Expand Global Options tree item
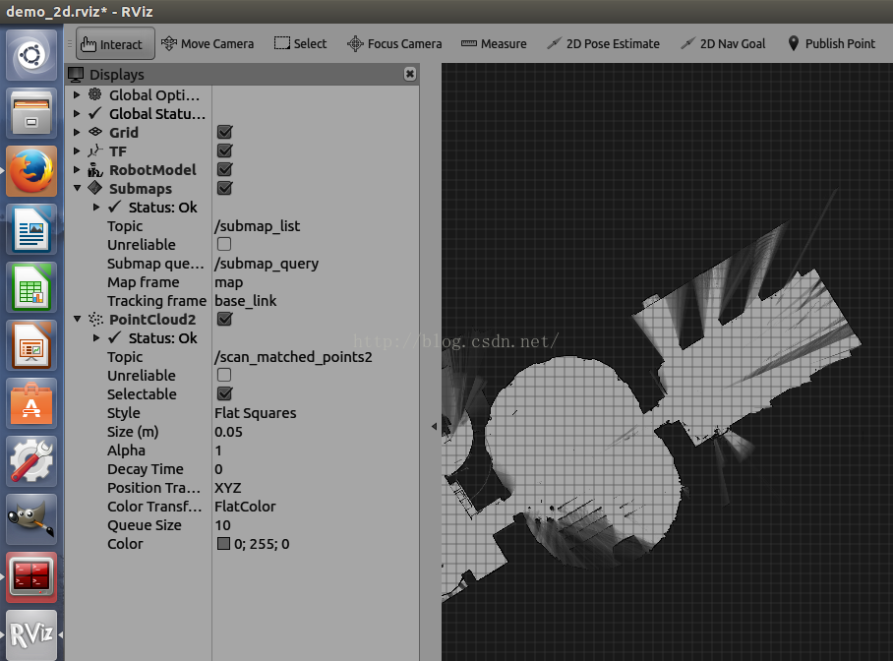 (x=77, y=94)
